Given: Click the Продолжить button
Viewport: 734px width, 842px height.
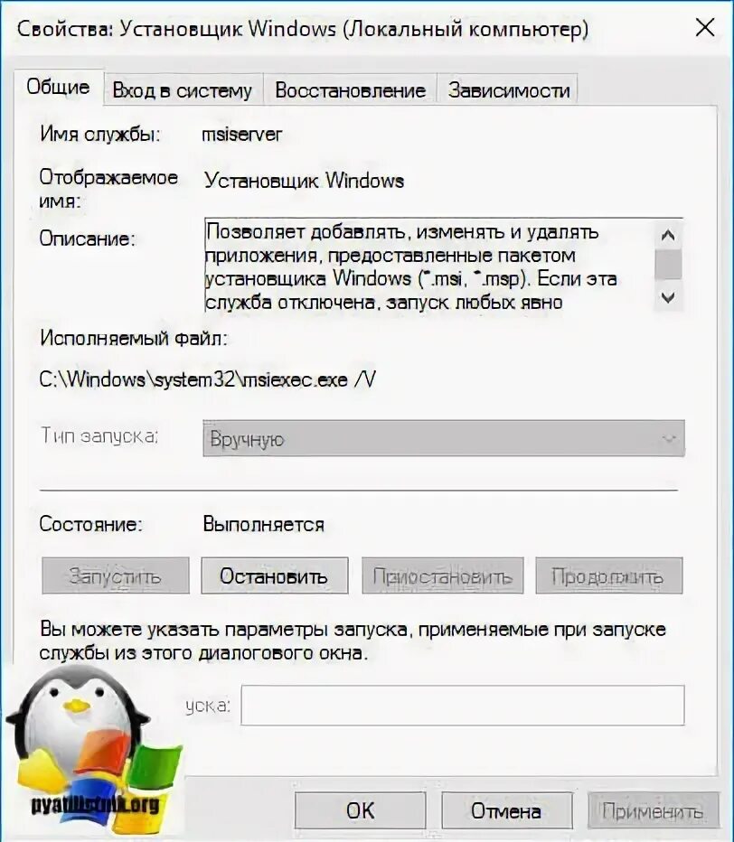Looking at the screenshot, I should click(x=608, y=575).
